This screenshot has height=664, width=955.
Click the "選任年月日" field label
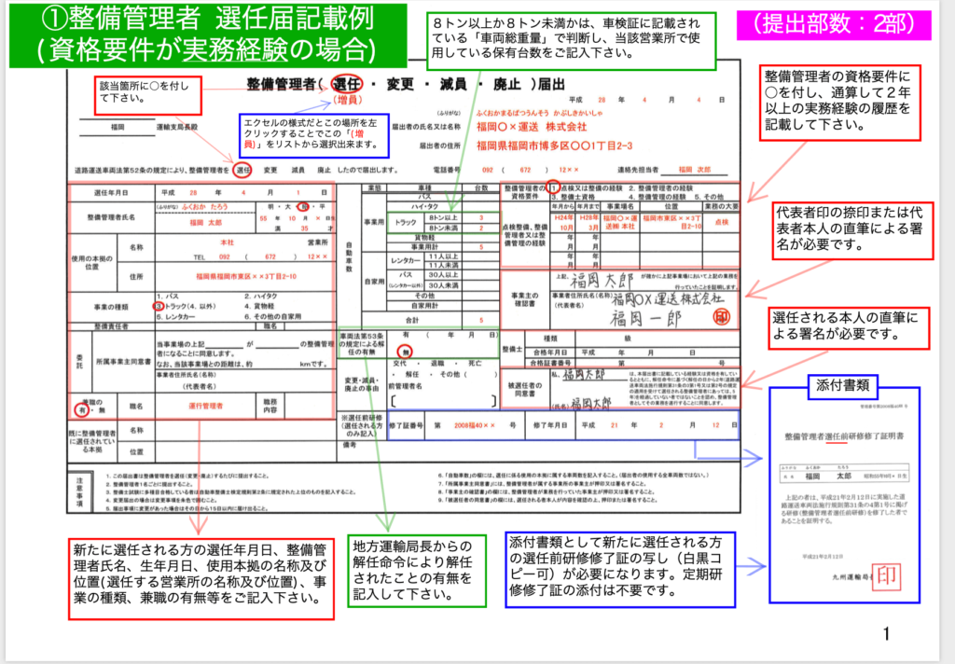coord(111,193)
